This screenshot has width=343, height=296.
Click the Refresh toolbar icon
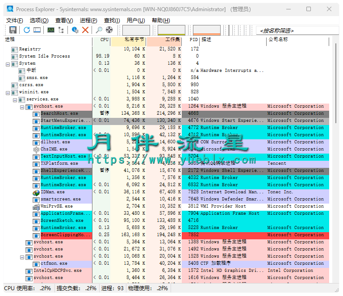click(27, 30)
